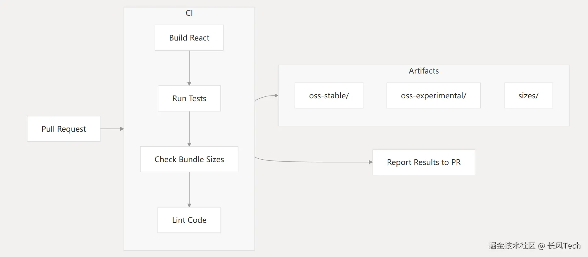Select the Build React box
Image resolution: width=588 pixels, height=257 pixels.
click(x=189, y=38)
